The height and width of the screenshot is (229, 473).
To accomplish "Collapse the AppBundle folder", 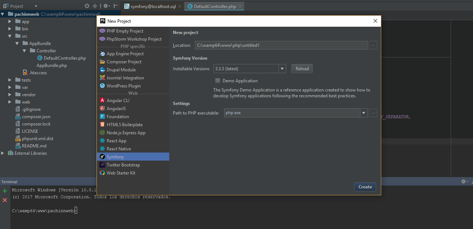I will [x=17, y=44].
